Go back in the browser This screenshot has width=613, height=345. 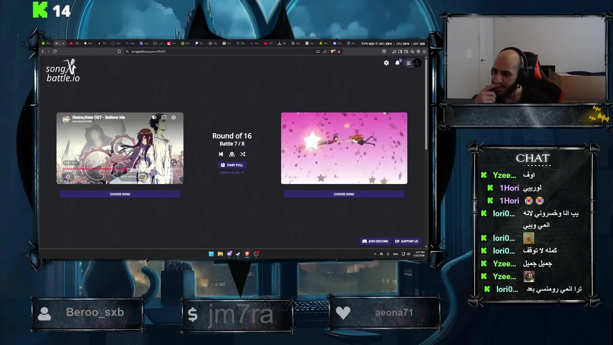(x=43, y=51)
